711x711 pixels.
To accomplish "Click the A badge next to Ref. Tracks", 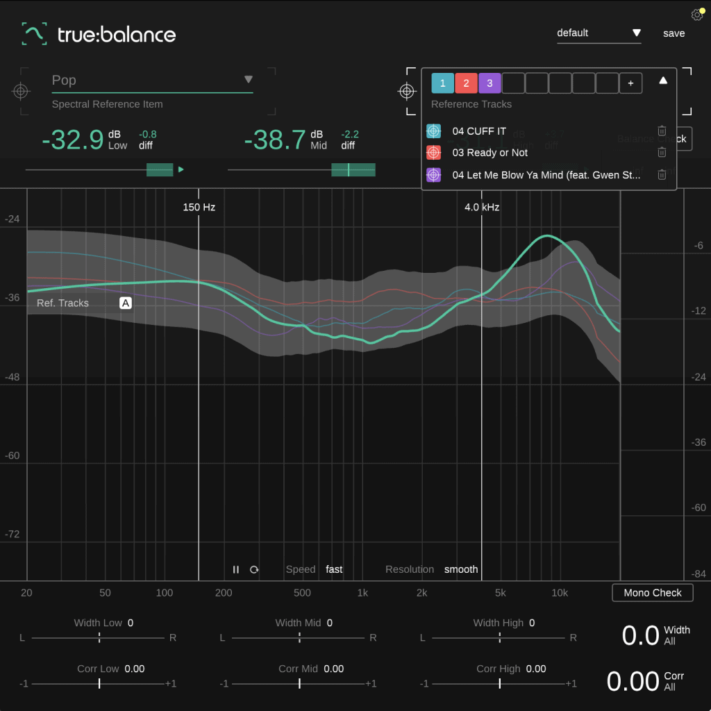I will (x=126, y=303).
